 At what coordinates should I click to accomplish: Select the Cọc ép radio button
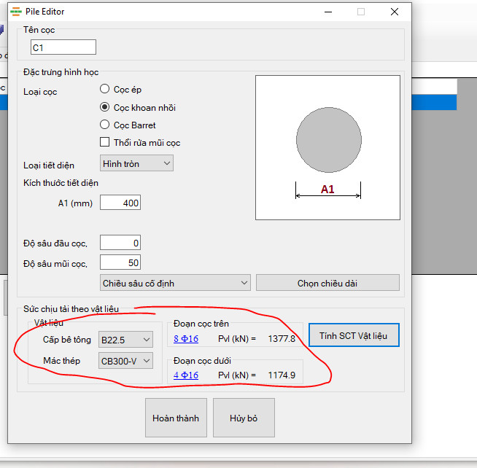click(x=104, y=89)
